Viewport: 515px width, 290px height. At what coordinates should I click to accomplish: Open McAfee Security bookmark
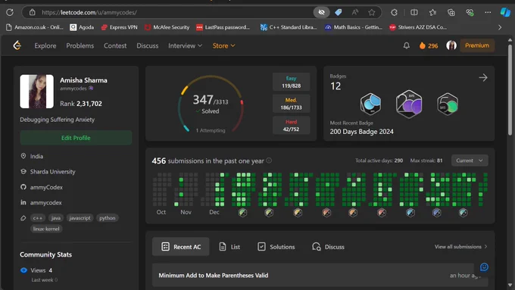point(167,27)
